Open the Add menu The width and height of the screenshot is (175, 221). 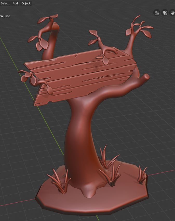pos(15,3)
